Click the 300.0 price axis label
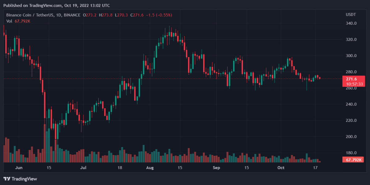 pos(351,56)
